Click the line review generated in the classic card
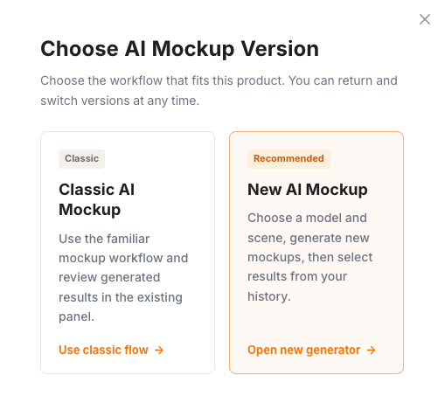Screen dimensions: 445x410 [x=109, y=278]
